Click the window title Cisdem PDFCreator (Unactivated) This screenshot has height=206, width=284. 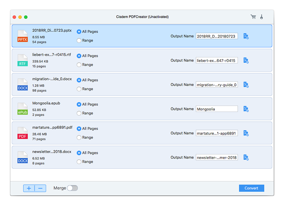click(142, 17)
